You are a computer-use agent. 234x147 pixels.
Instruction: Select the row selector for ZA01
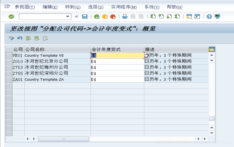pos(9,79)
